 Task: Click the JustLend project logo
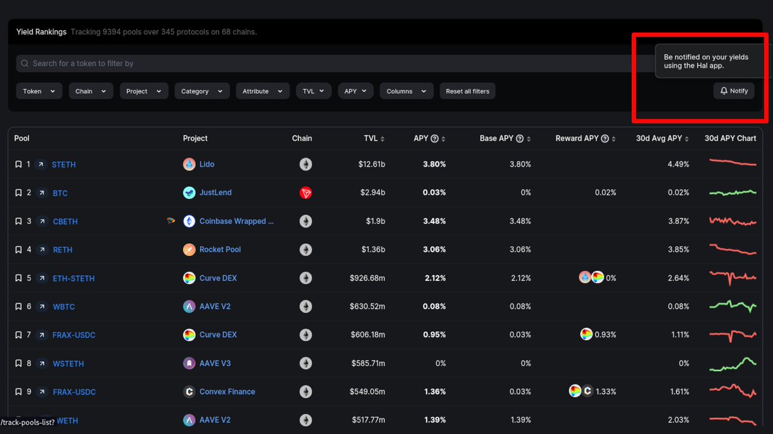coord(189,193)
